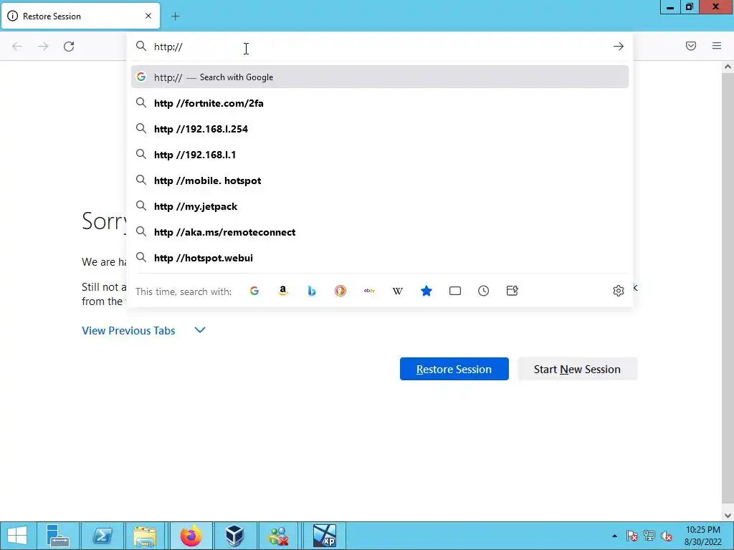Close the Restore Session tab
The image size is (734, 550).
coord(148,16)
